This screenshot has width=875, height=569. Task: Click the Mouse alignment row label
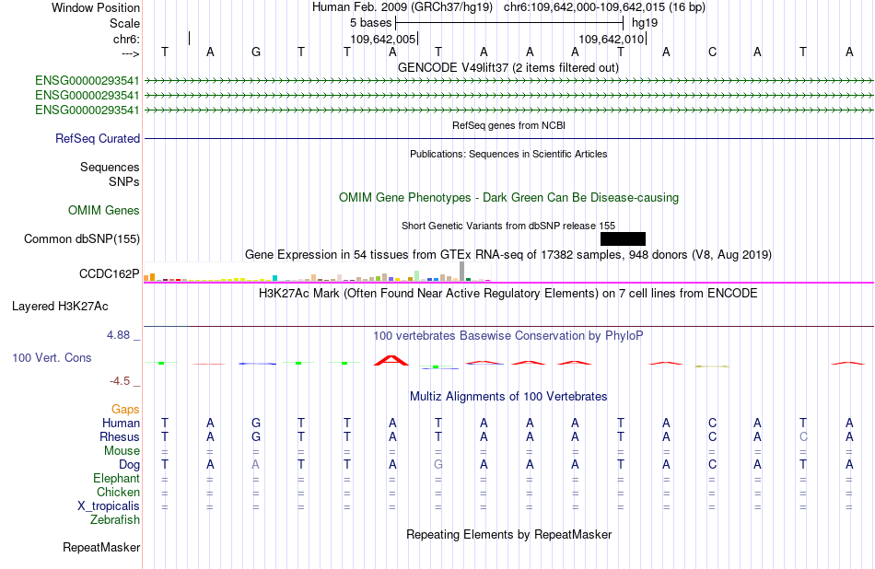[122, 451]
